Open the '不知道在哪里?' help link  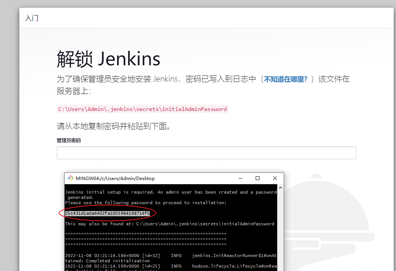[286, 79]
